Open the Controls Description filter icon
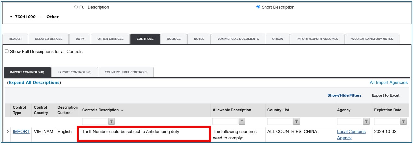The image size is (414, 145). point(111,122)
